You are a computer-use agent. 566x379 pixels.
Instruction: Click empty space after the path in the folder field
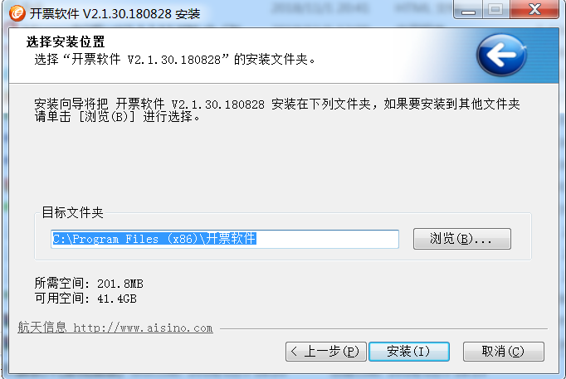point(327,239)
